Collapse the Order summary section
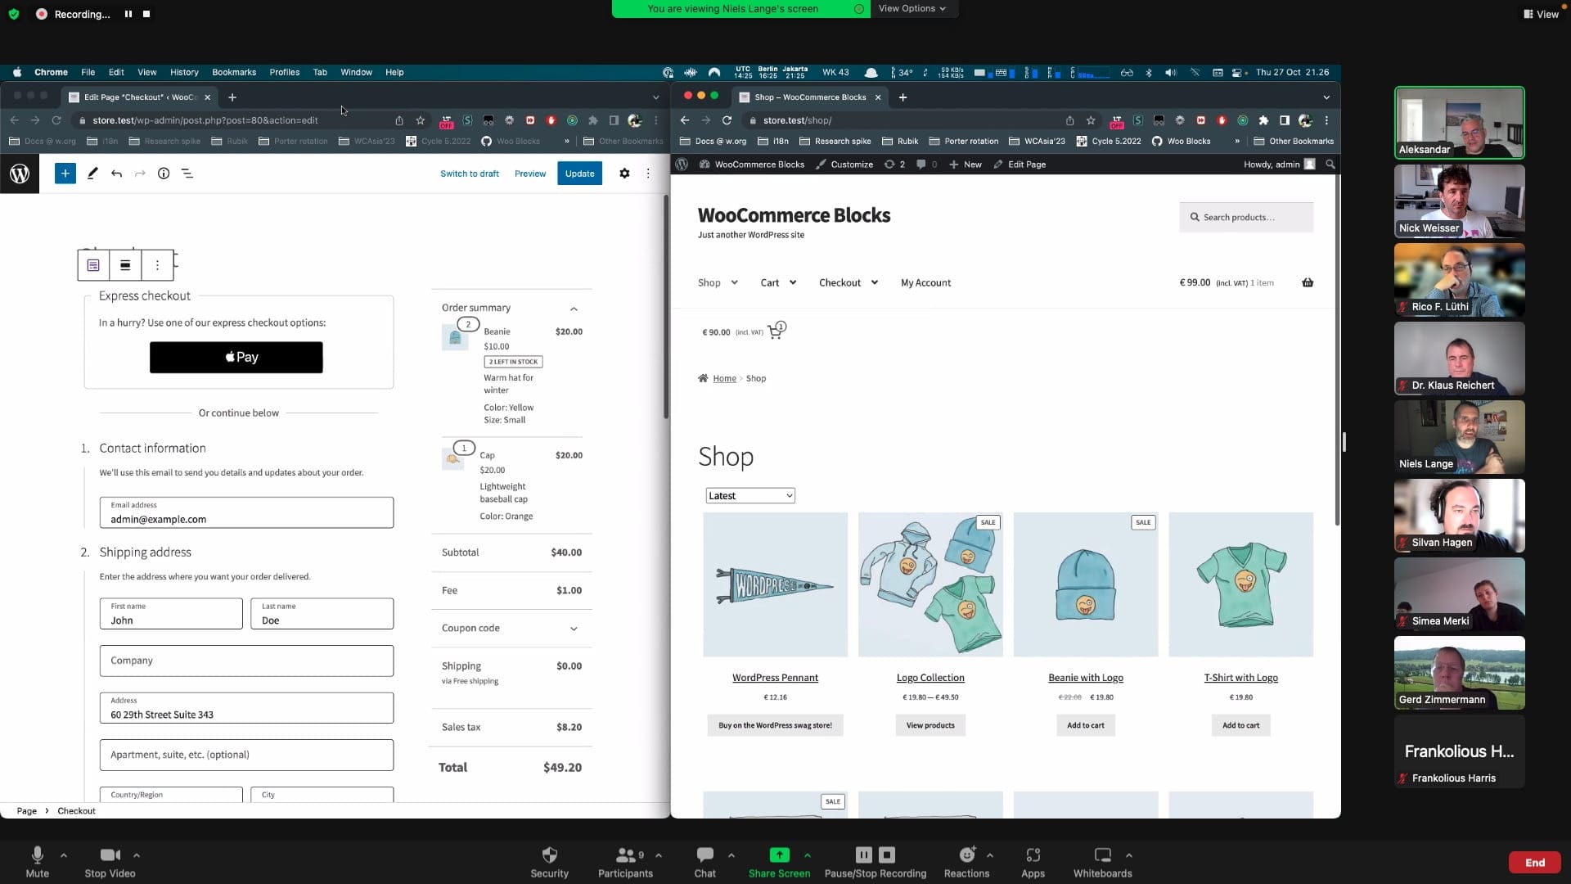Image resolution: width=1571 pixels, height=884 pixels. [574, 309]
